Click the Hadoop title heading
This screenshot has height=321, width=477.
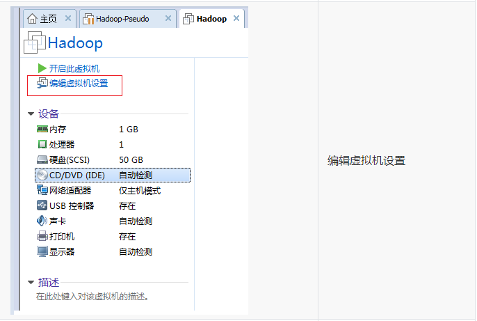click(75, 43)
